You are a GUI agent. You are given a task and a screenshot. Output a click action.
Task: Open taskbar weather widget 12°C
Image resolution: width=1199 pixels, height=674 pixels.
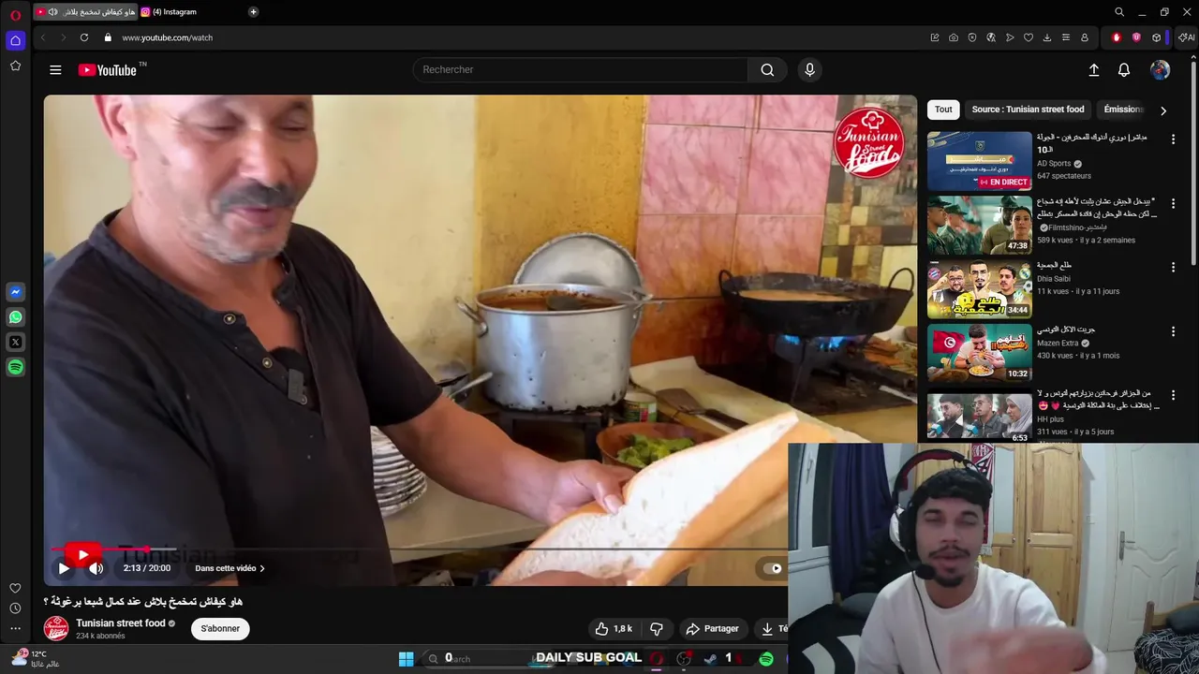[35, 659]
